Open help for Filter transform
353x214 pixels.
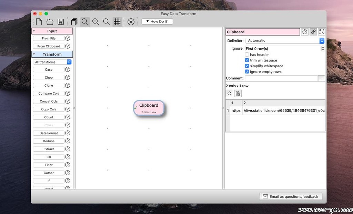[x=68, y=165]
